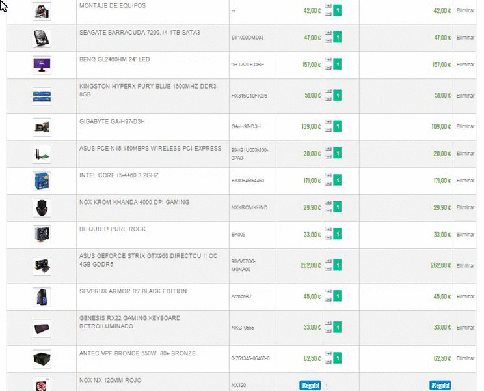Open Seagate Barracuda hard drive thumbnail
This screenshot has width=484, height=391.
point(42,38)
